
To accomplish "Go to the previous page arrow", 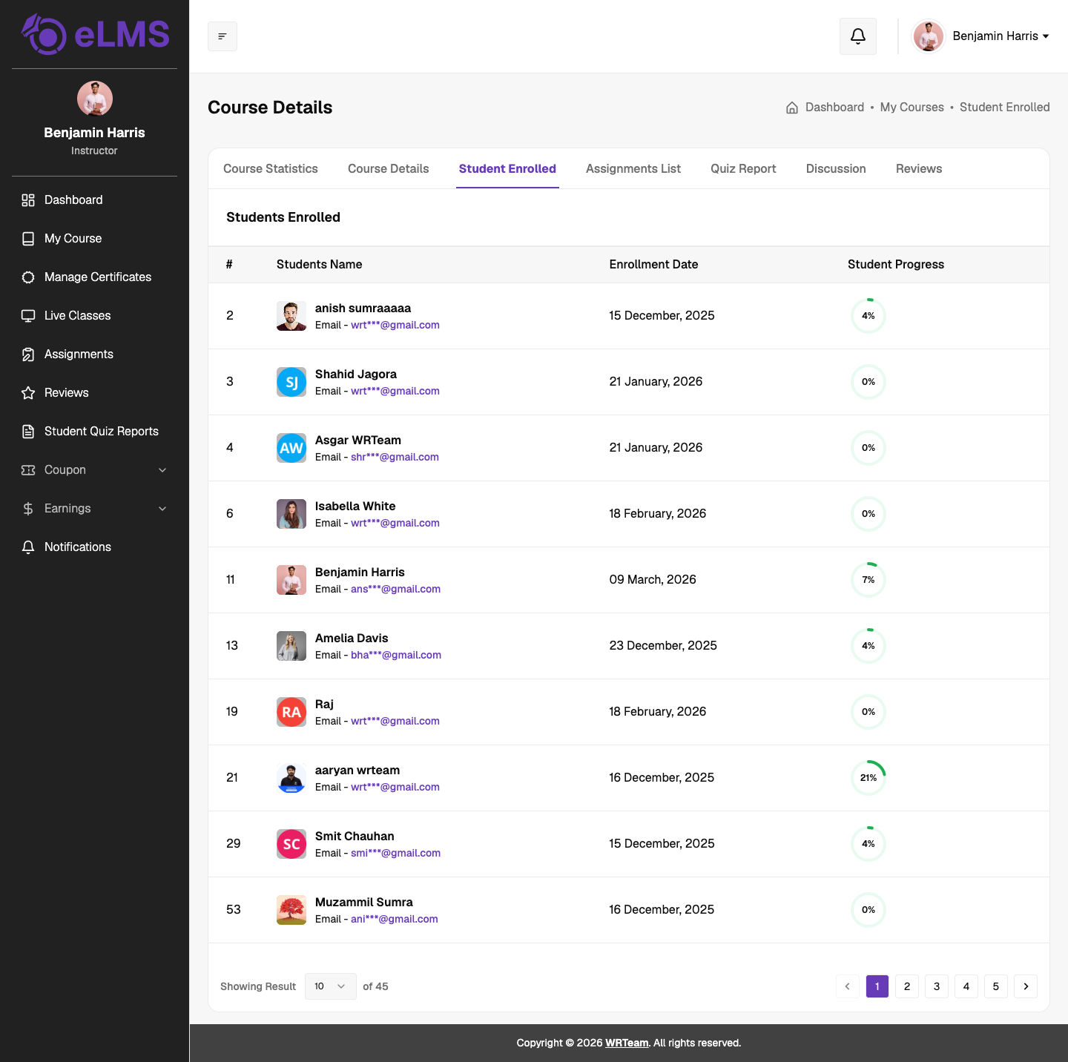I will pos(848,986).
